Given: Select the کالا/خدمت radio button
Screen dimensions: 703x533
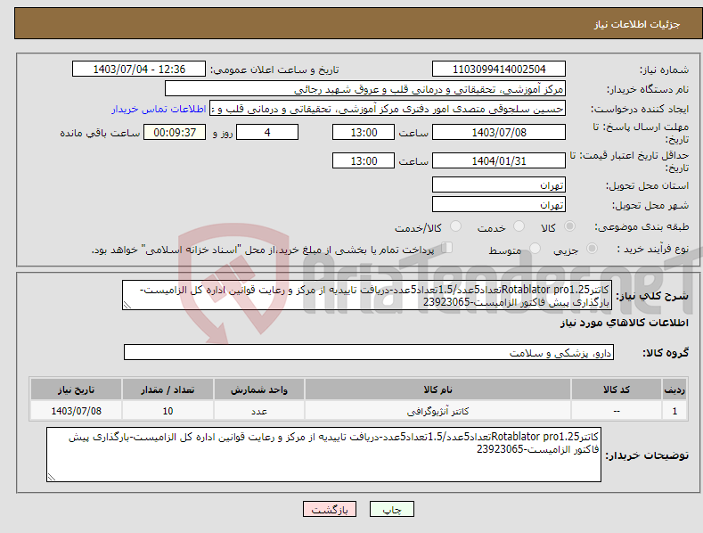Looking at the screenshot, I should pyautogui.click(x=455, y=226).
